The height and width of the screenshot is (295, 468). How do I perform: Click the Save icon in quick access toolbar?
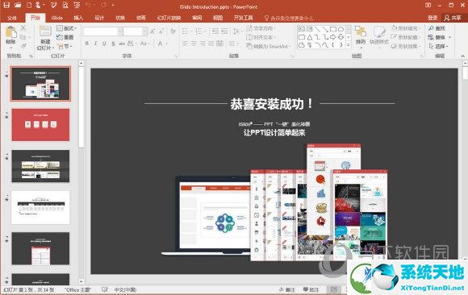click(6, 5)
